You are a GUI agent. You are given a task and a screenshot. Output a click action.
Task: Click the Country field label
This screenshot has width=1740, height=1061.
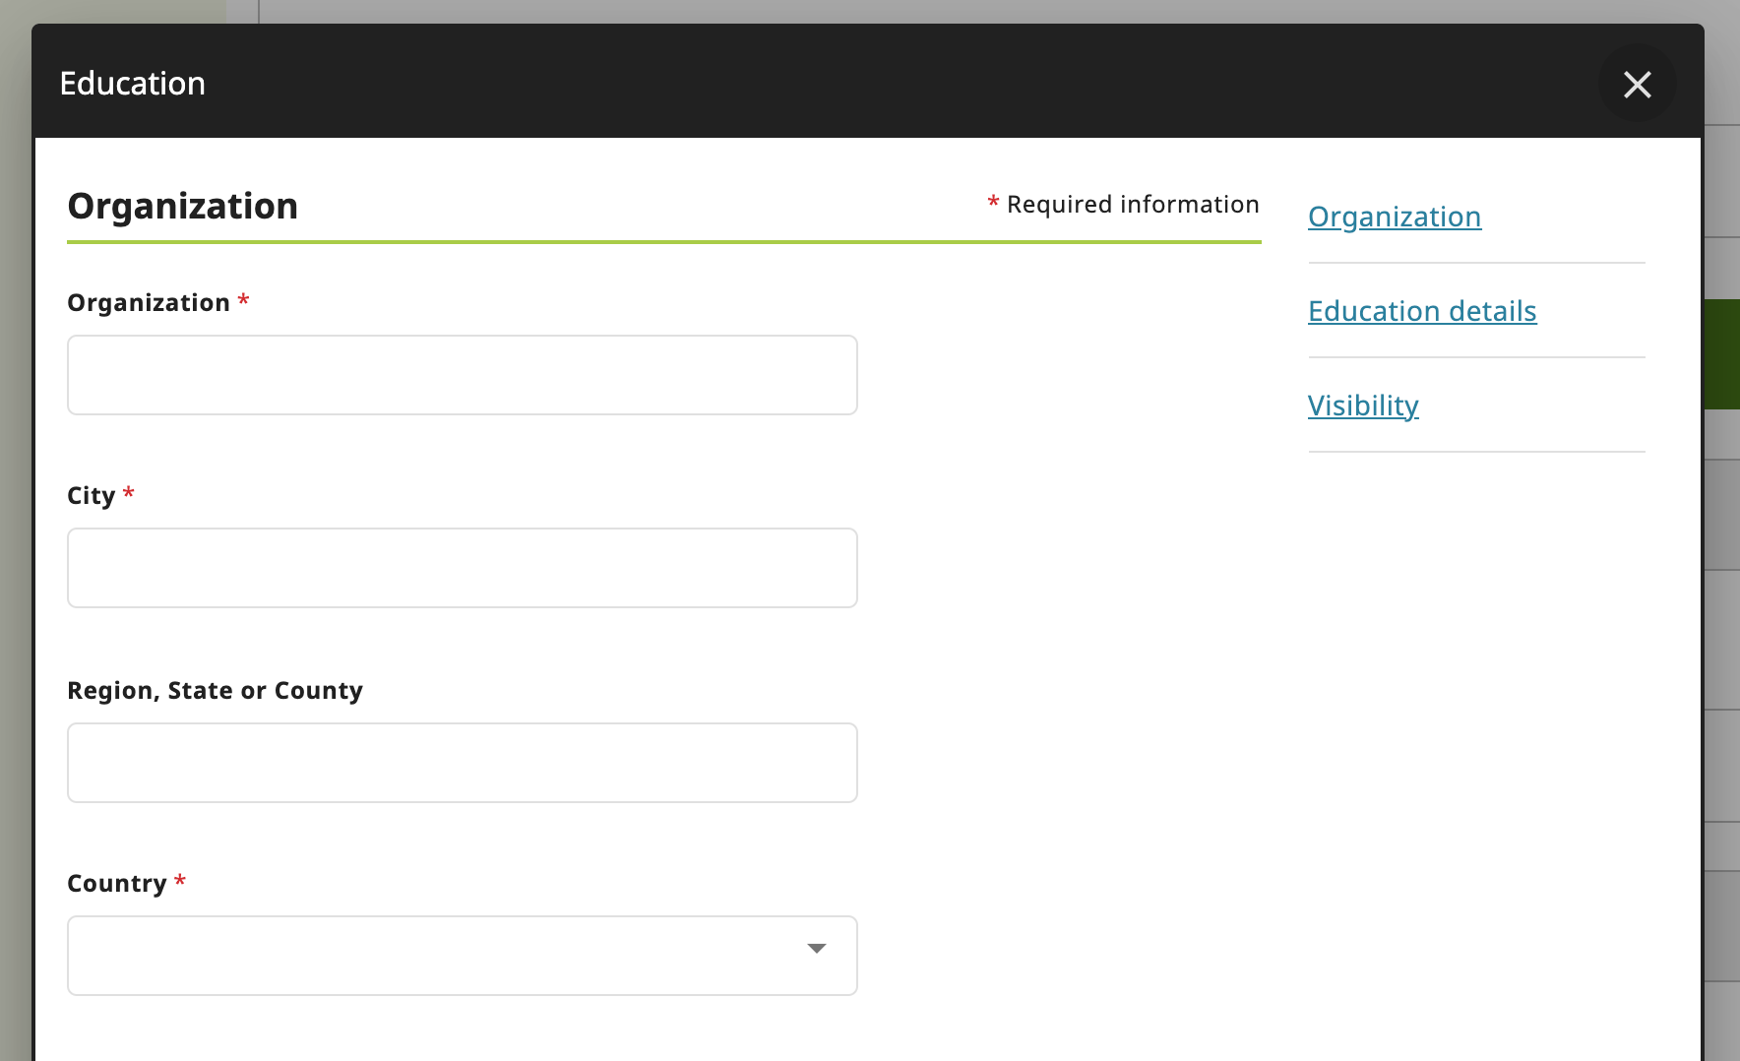point(116,883)
